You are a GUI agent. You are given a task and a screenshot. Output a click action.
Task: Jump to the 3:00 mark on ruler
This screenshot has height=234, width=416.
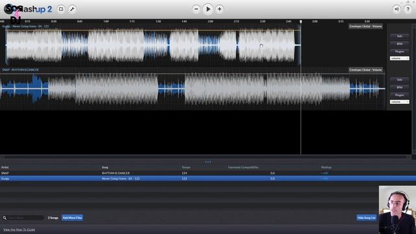315,21
